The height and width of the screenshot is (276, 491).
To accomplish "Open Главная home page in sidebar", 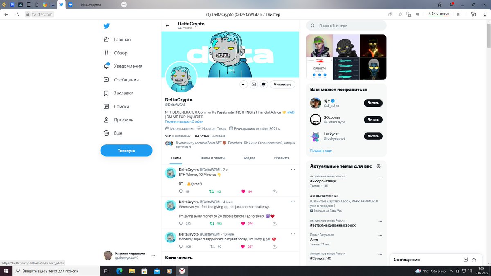I will [x=117, y=40].
